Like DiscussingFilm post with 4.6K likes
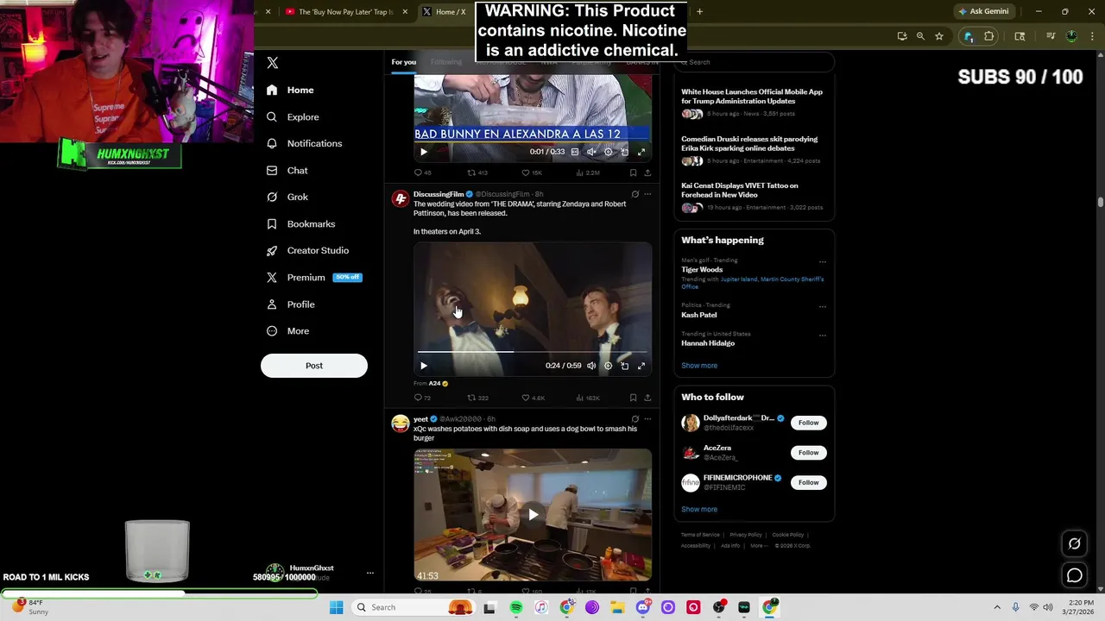 pos(533,398)
